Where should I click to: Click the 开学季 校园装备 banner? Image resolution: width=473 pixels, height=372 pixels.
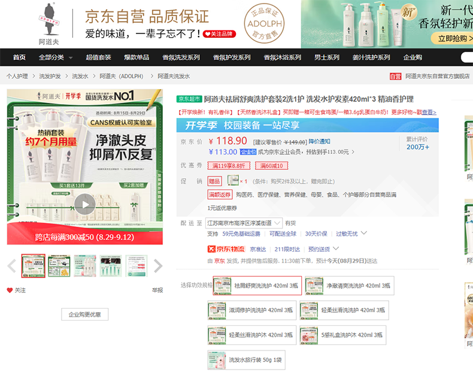[307, 125]
